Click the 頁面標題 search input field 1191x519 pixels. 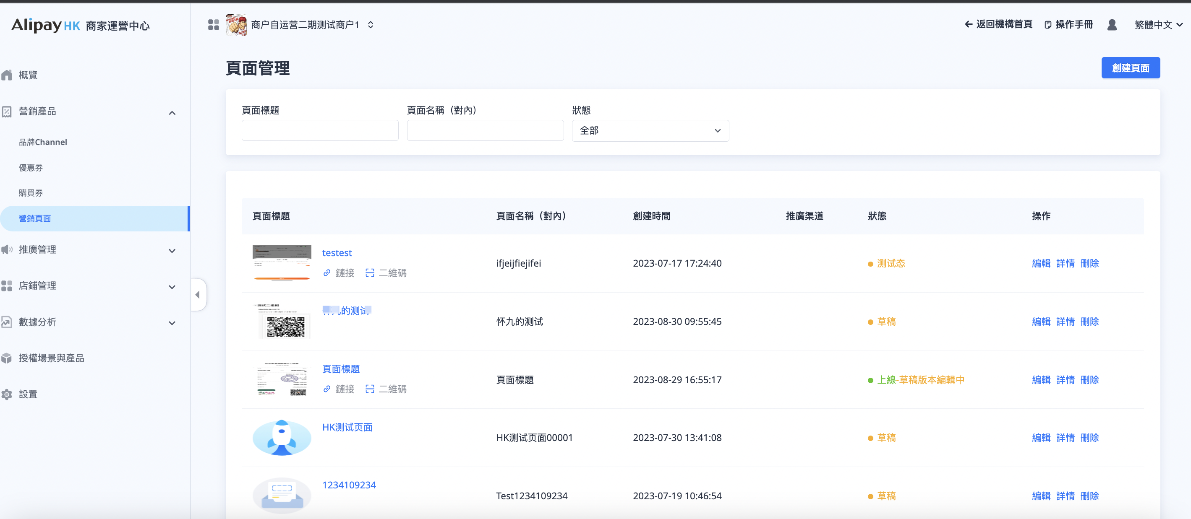[x=319, y=131]
